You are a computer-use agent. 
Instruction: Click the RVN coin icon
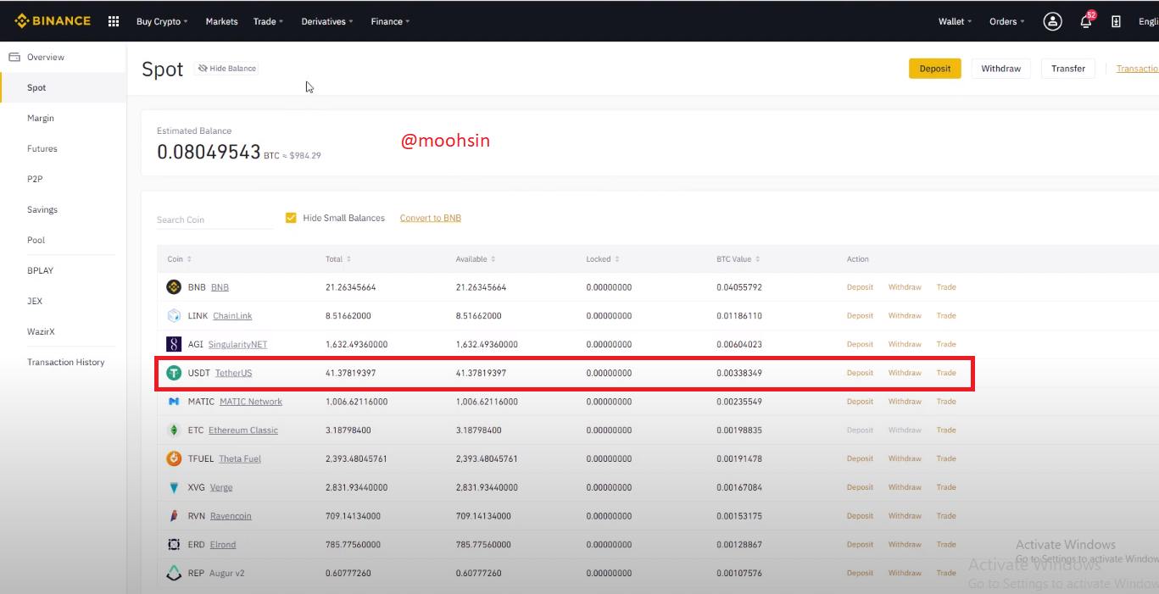174,516
